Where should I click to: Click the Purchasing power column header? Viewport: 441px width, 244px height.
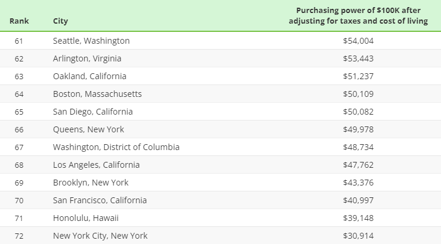(358, 16)
